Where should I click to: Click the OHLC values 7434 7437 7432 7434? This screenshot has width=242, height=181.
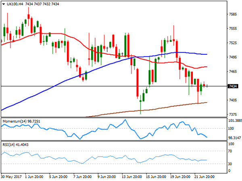point(42,4)
